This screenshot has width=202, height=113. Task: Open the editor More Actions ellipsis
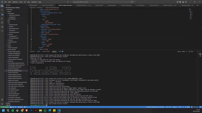200,5
